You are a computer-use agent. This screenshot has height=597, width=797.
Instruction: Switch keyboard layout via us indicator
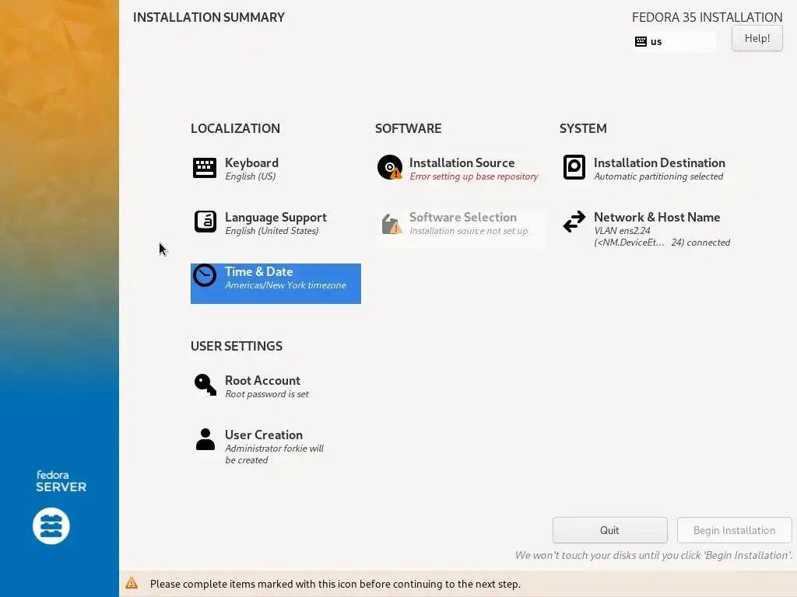tap(674, 42)
